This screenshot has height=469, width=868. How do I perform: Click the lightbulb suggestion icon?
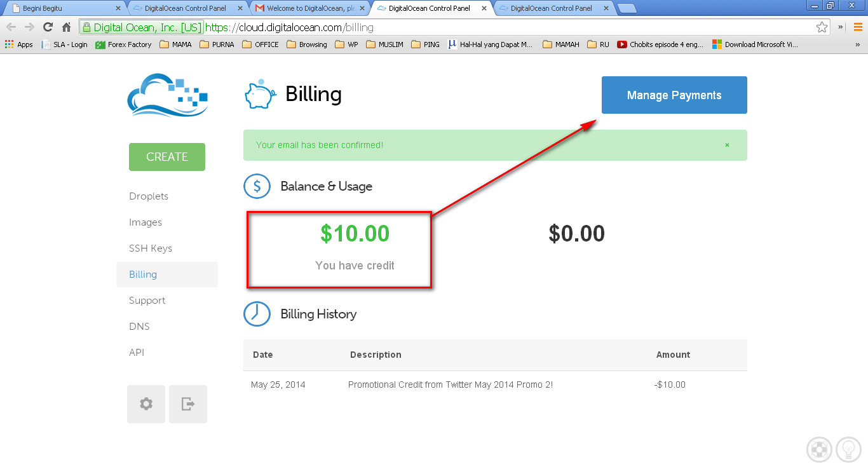(848, 450)
